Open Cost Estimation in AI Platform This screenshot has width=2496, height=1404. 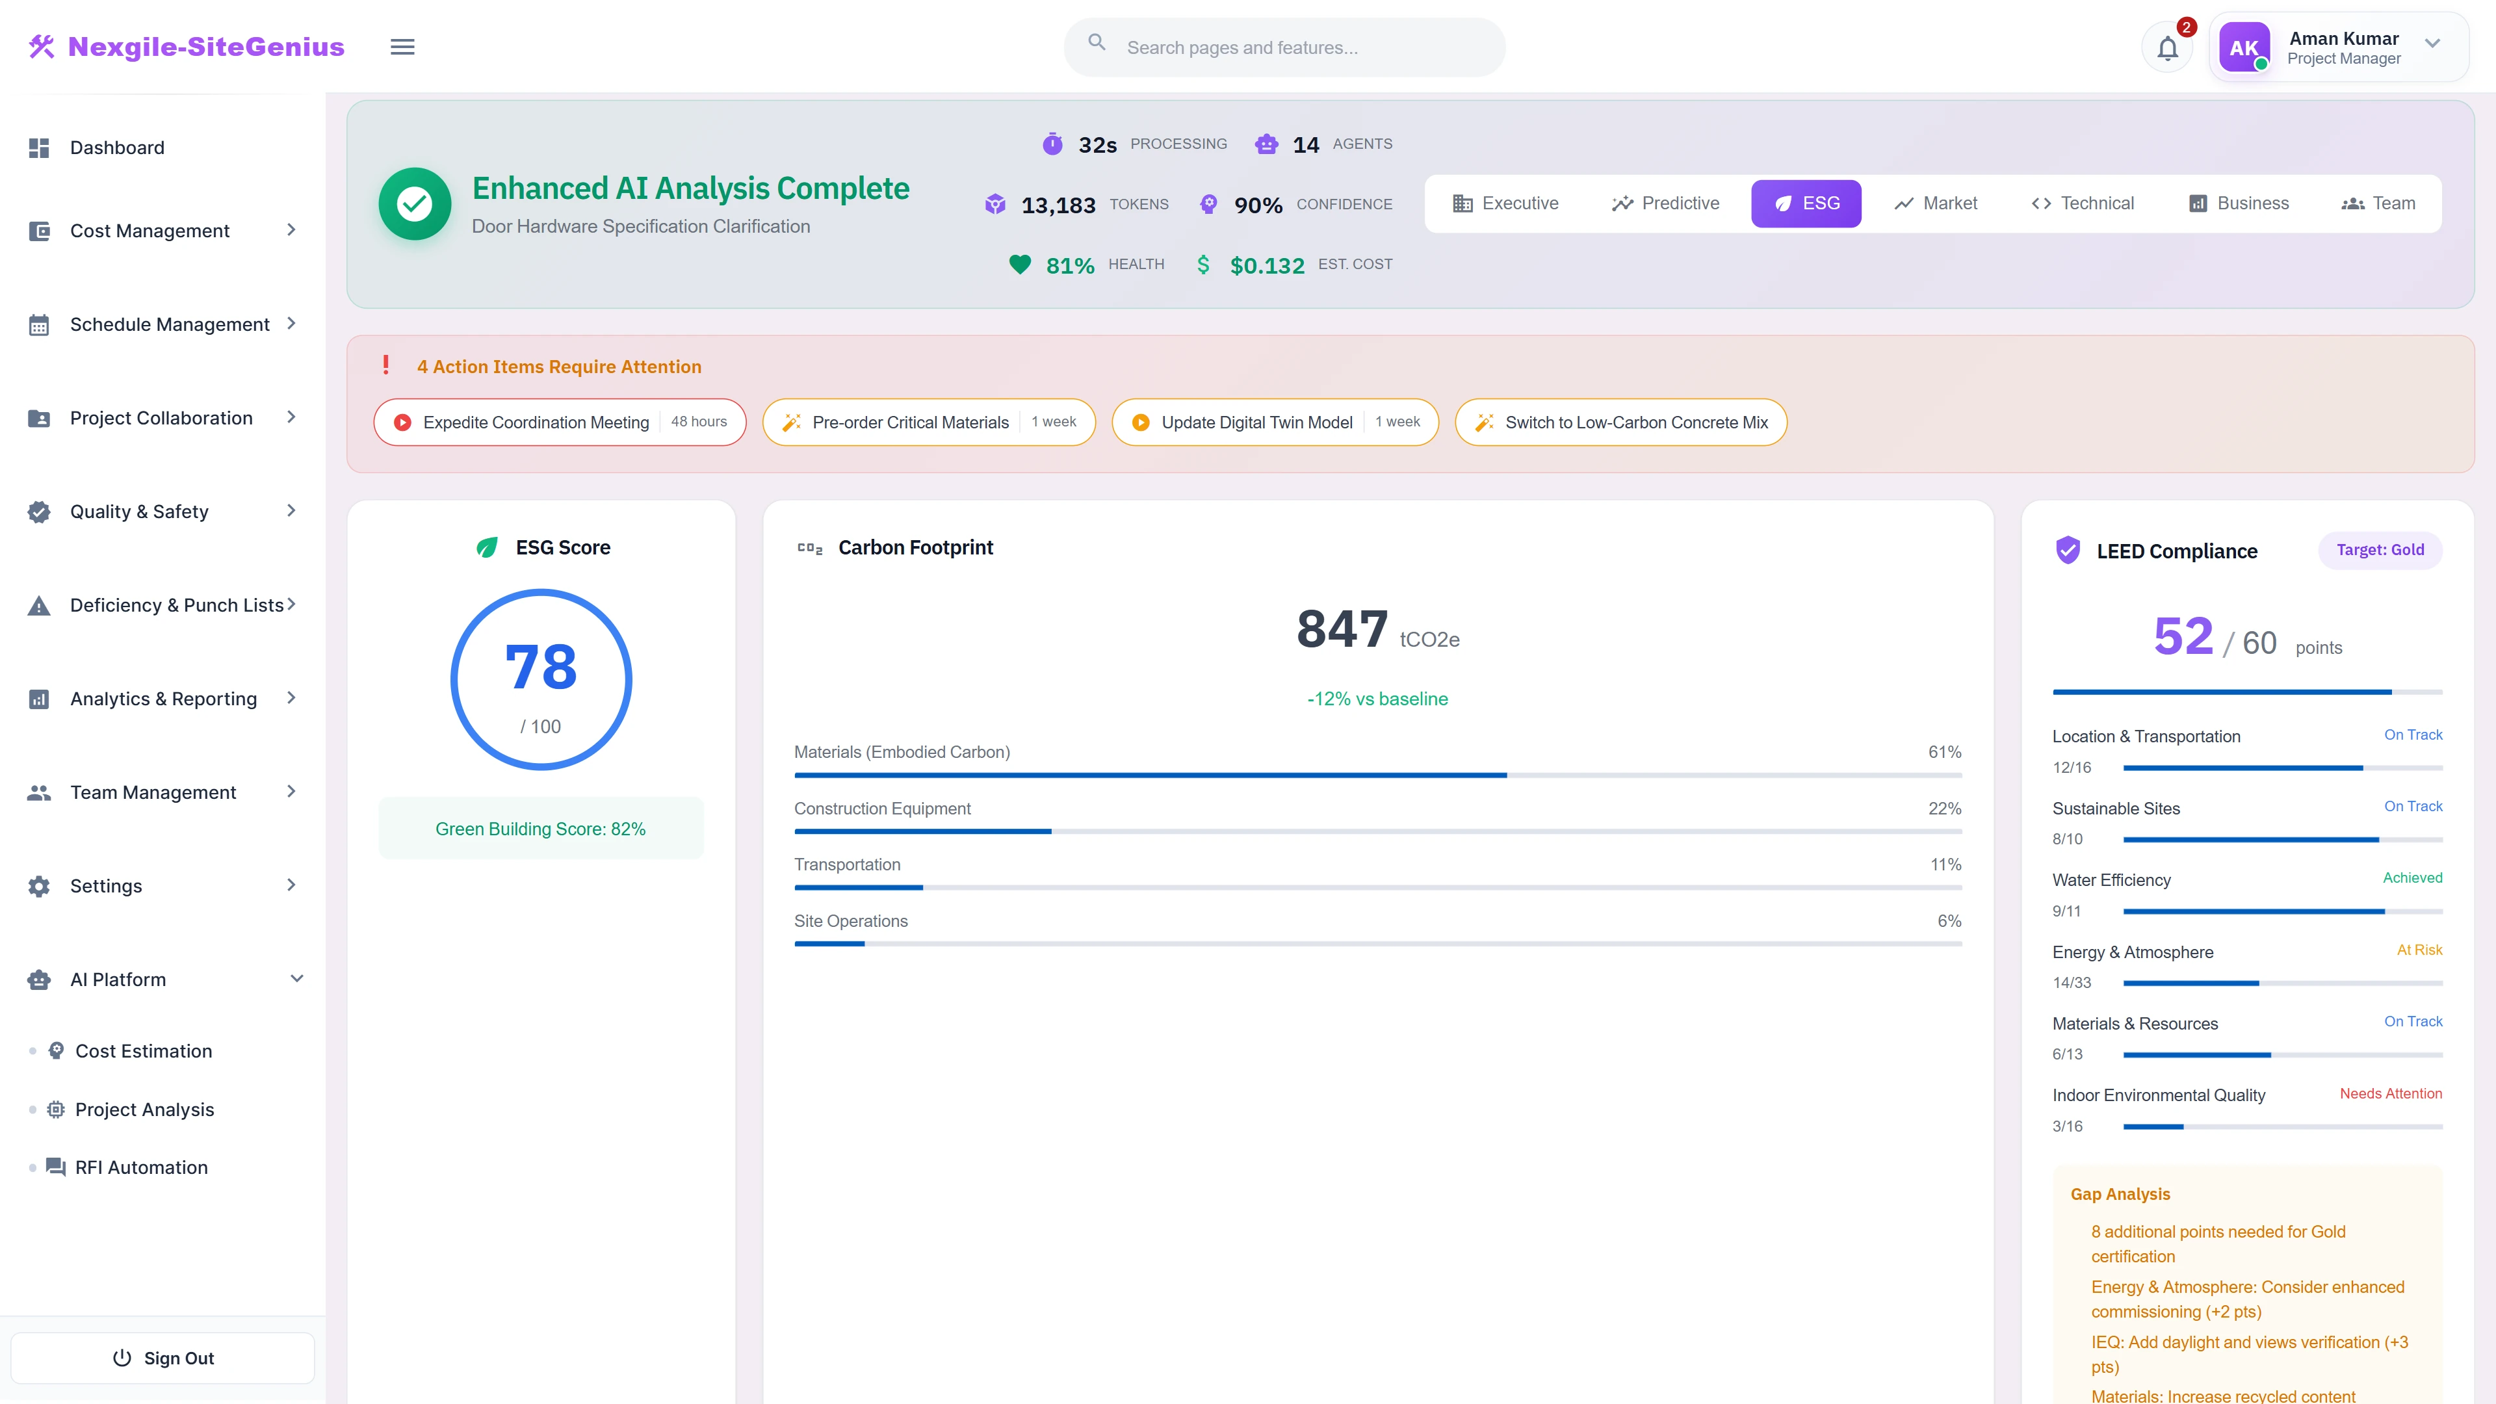(x=144, y=1050)
